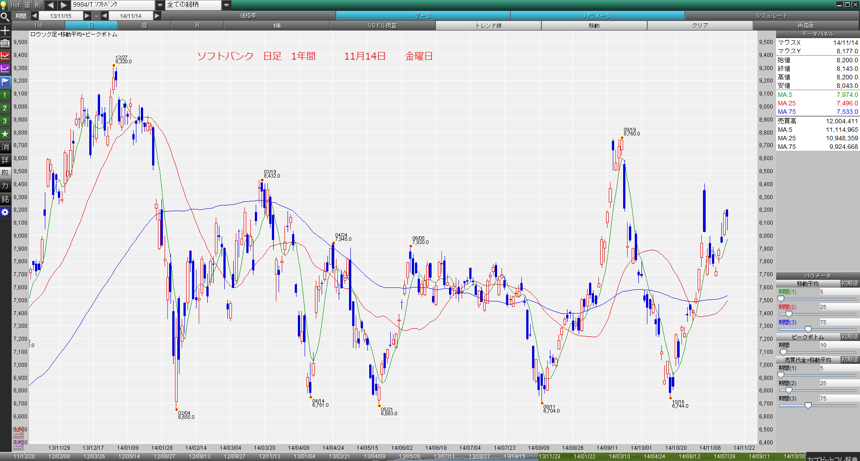Adjust 移動平均 red 期間(2) slider handle
860x461 pixels.
pos(789,314)
